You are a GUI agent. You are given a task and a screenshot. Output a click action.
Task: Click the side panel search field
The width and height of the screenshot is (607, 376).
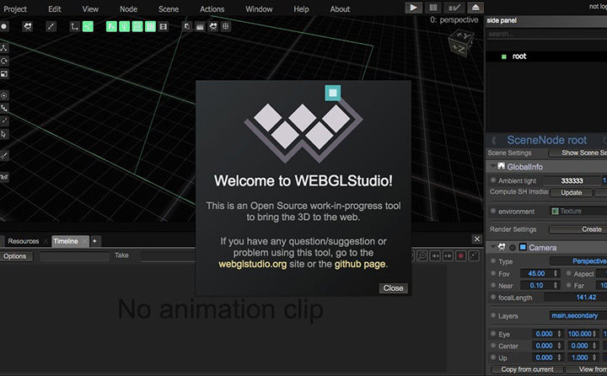click(546, 34)
